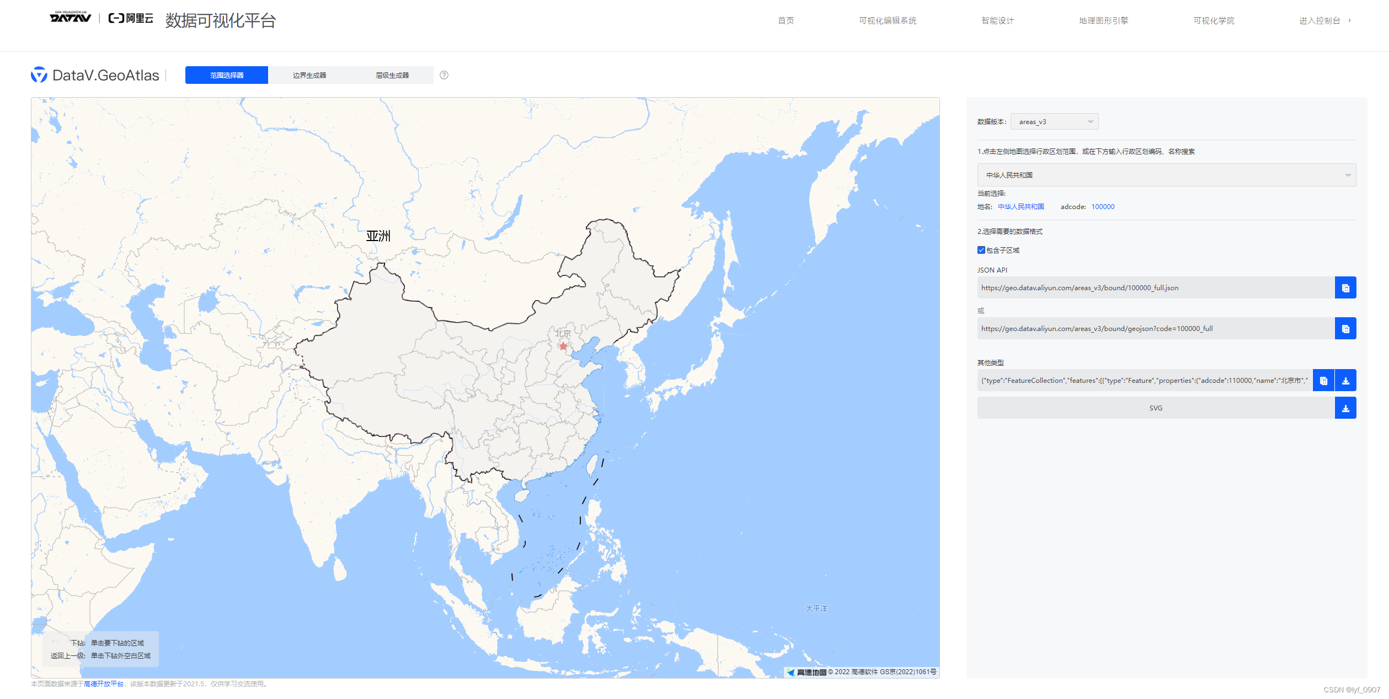Open the 数据版本 areas_v3 dropdown
The image size is (1389, 699).
[1054, 121]
